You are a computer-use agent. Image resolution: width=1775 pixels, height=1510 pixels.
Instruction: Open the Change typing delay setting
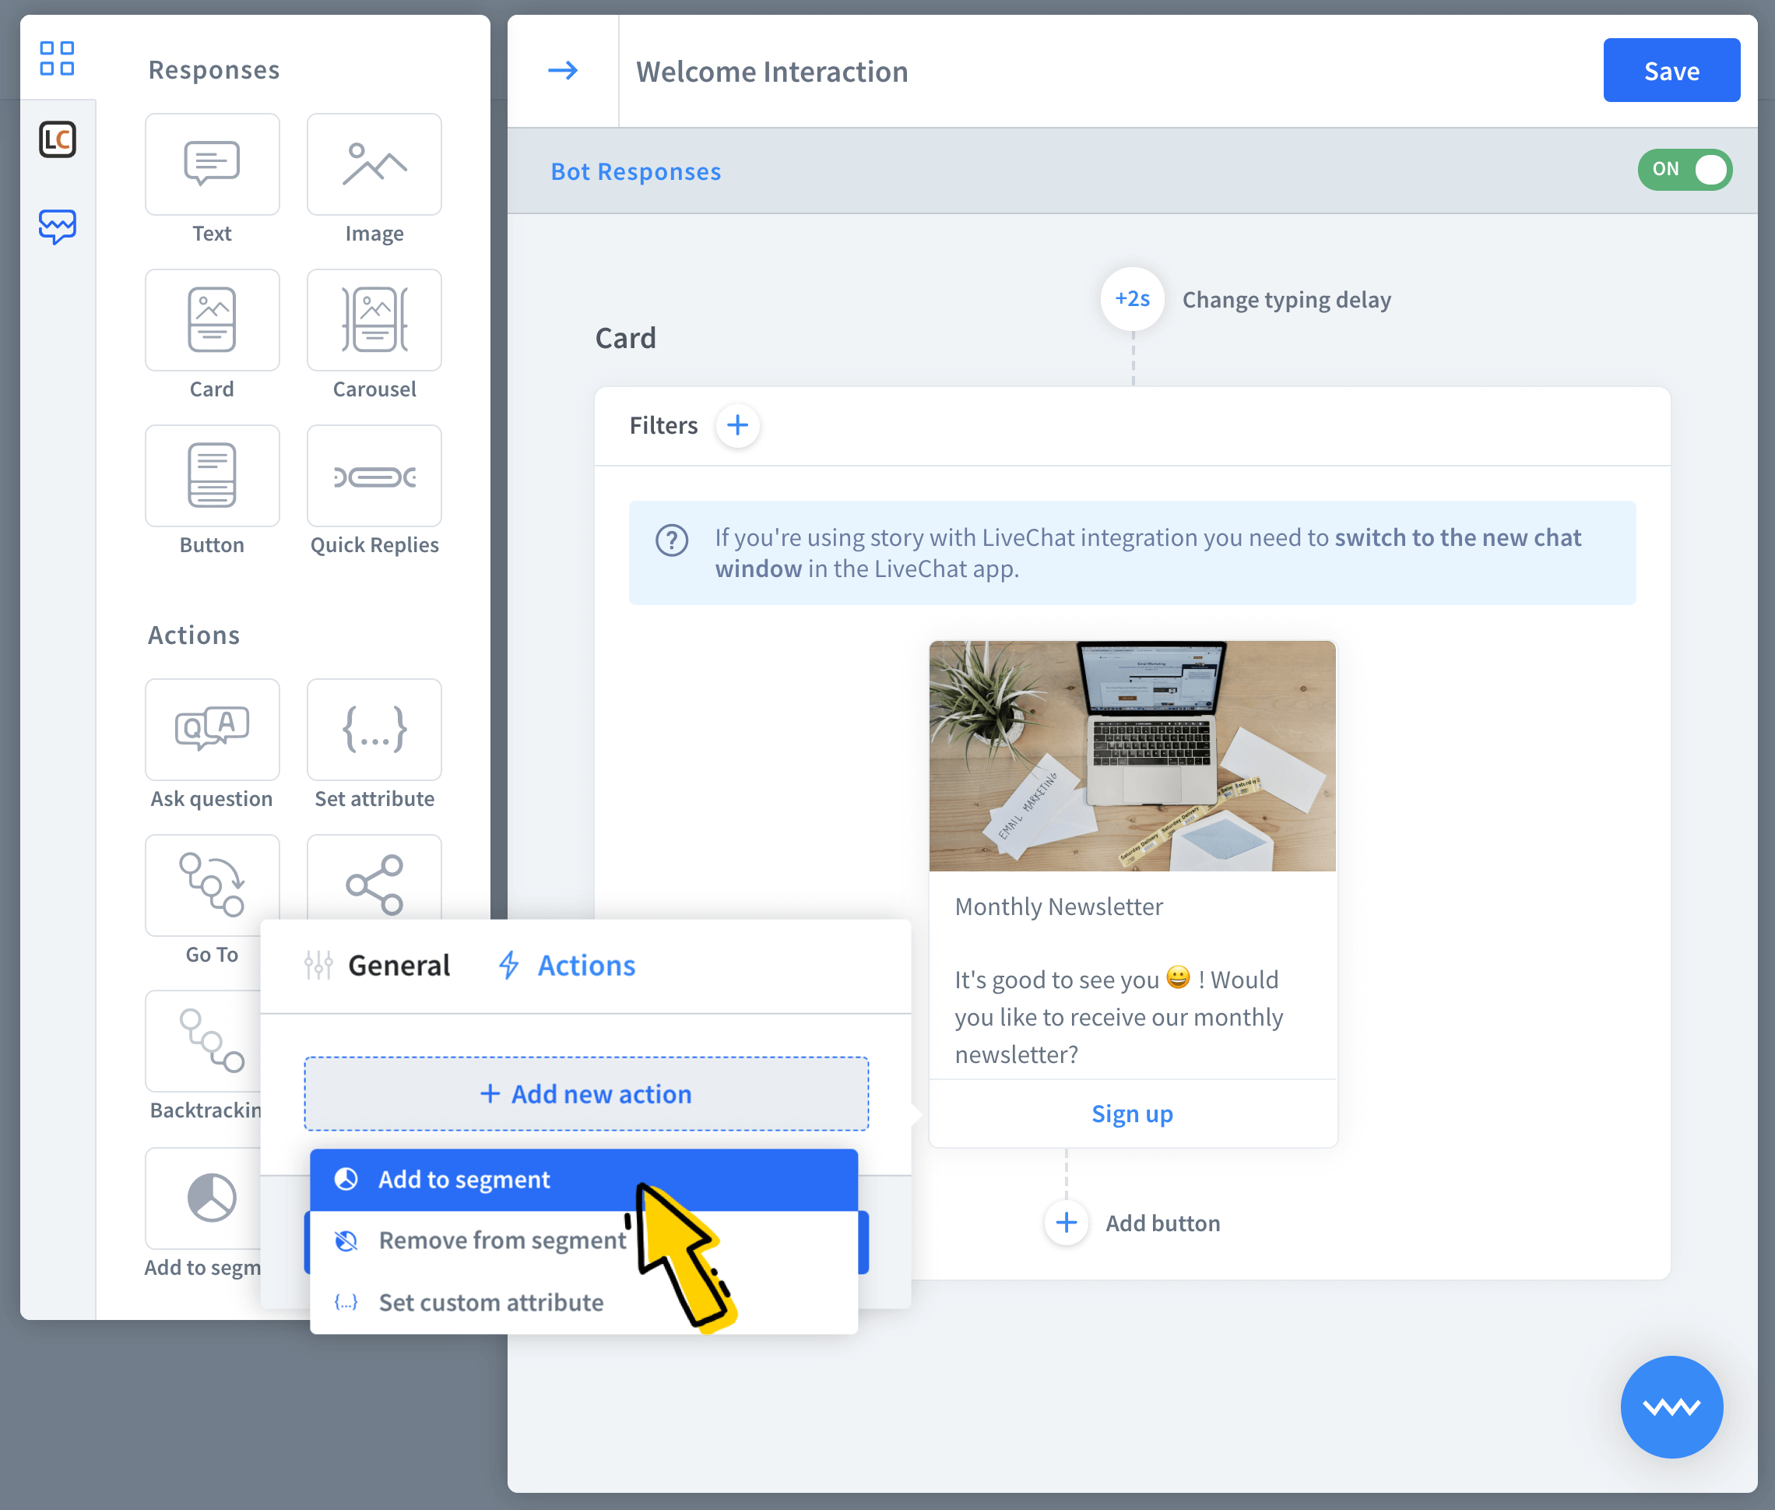[1131, 299]
